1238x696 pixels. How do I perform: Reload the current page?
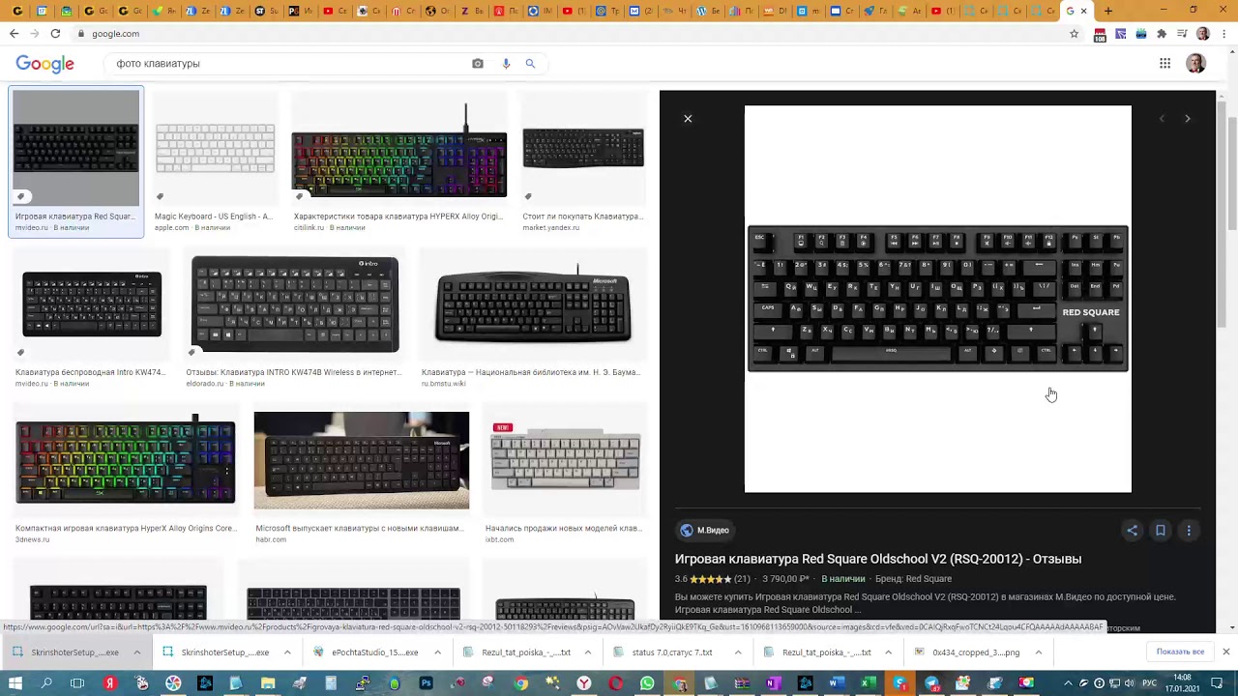pyautogui.click(x=55, y=33)
